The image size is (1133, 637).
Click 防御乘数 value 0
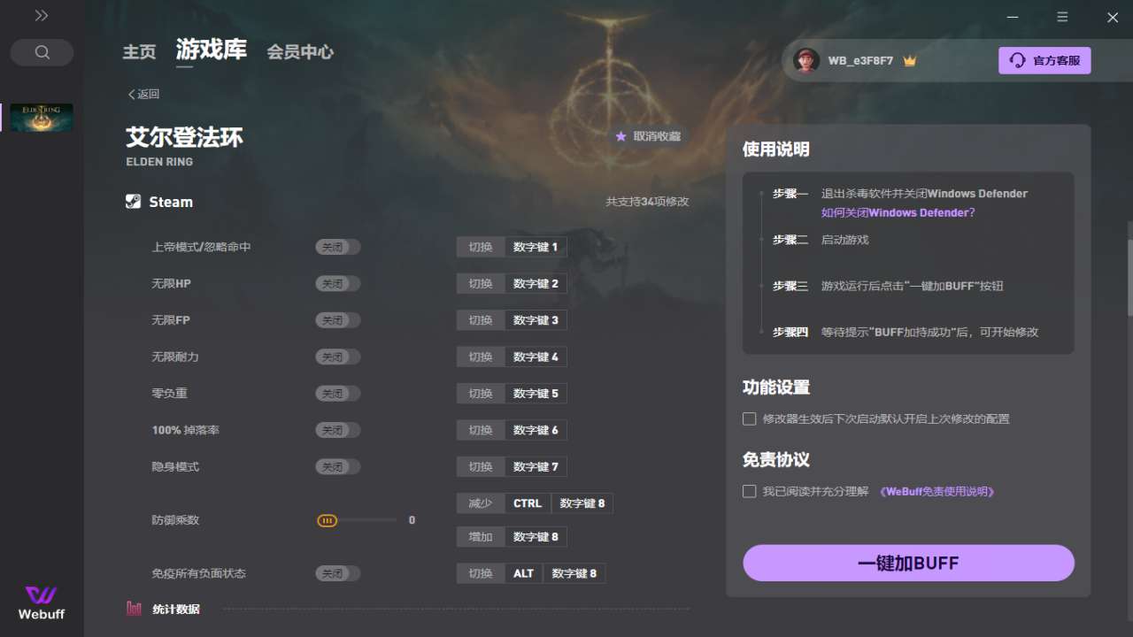[412, 520]
